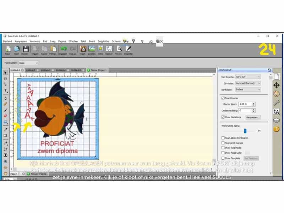Open the orientation Verticaal (Portrait) dropdown
284x213 pixels.
click(x=248, y=83)
